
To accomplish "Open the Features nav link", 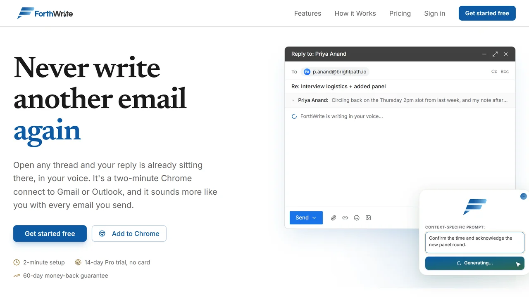I will click(307, 13).
